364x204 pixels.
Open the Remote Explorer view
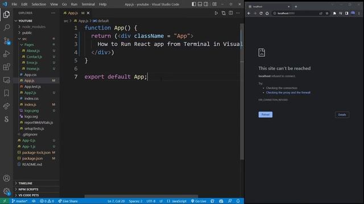pos(6,80)
